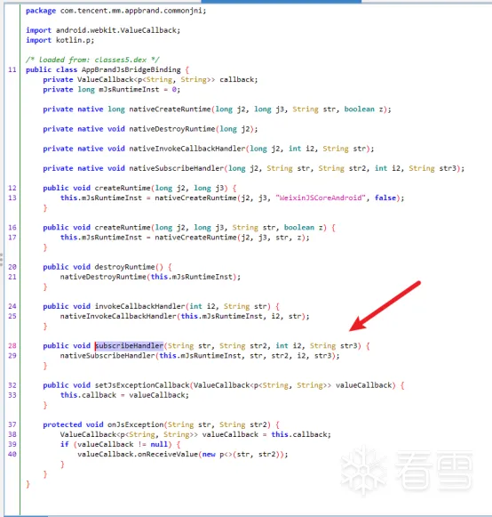This screenshot has width=492, height=517.
Task: Click the onJsException method name
Action: (136, 424)
